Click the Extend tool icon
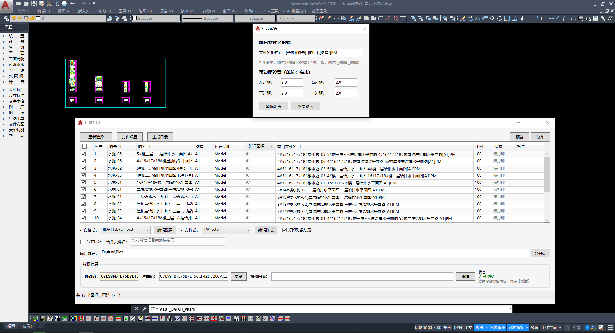 pos(529,18)
